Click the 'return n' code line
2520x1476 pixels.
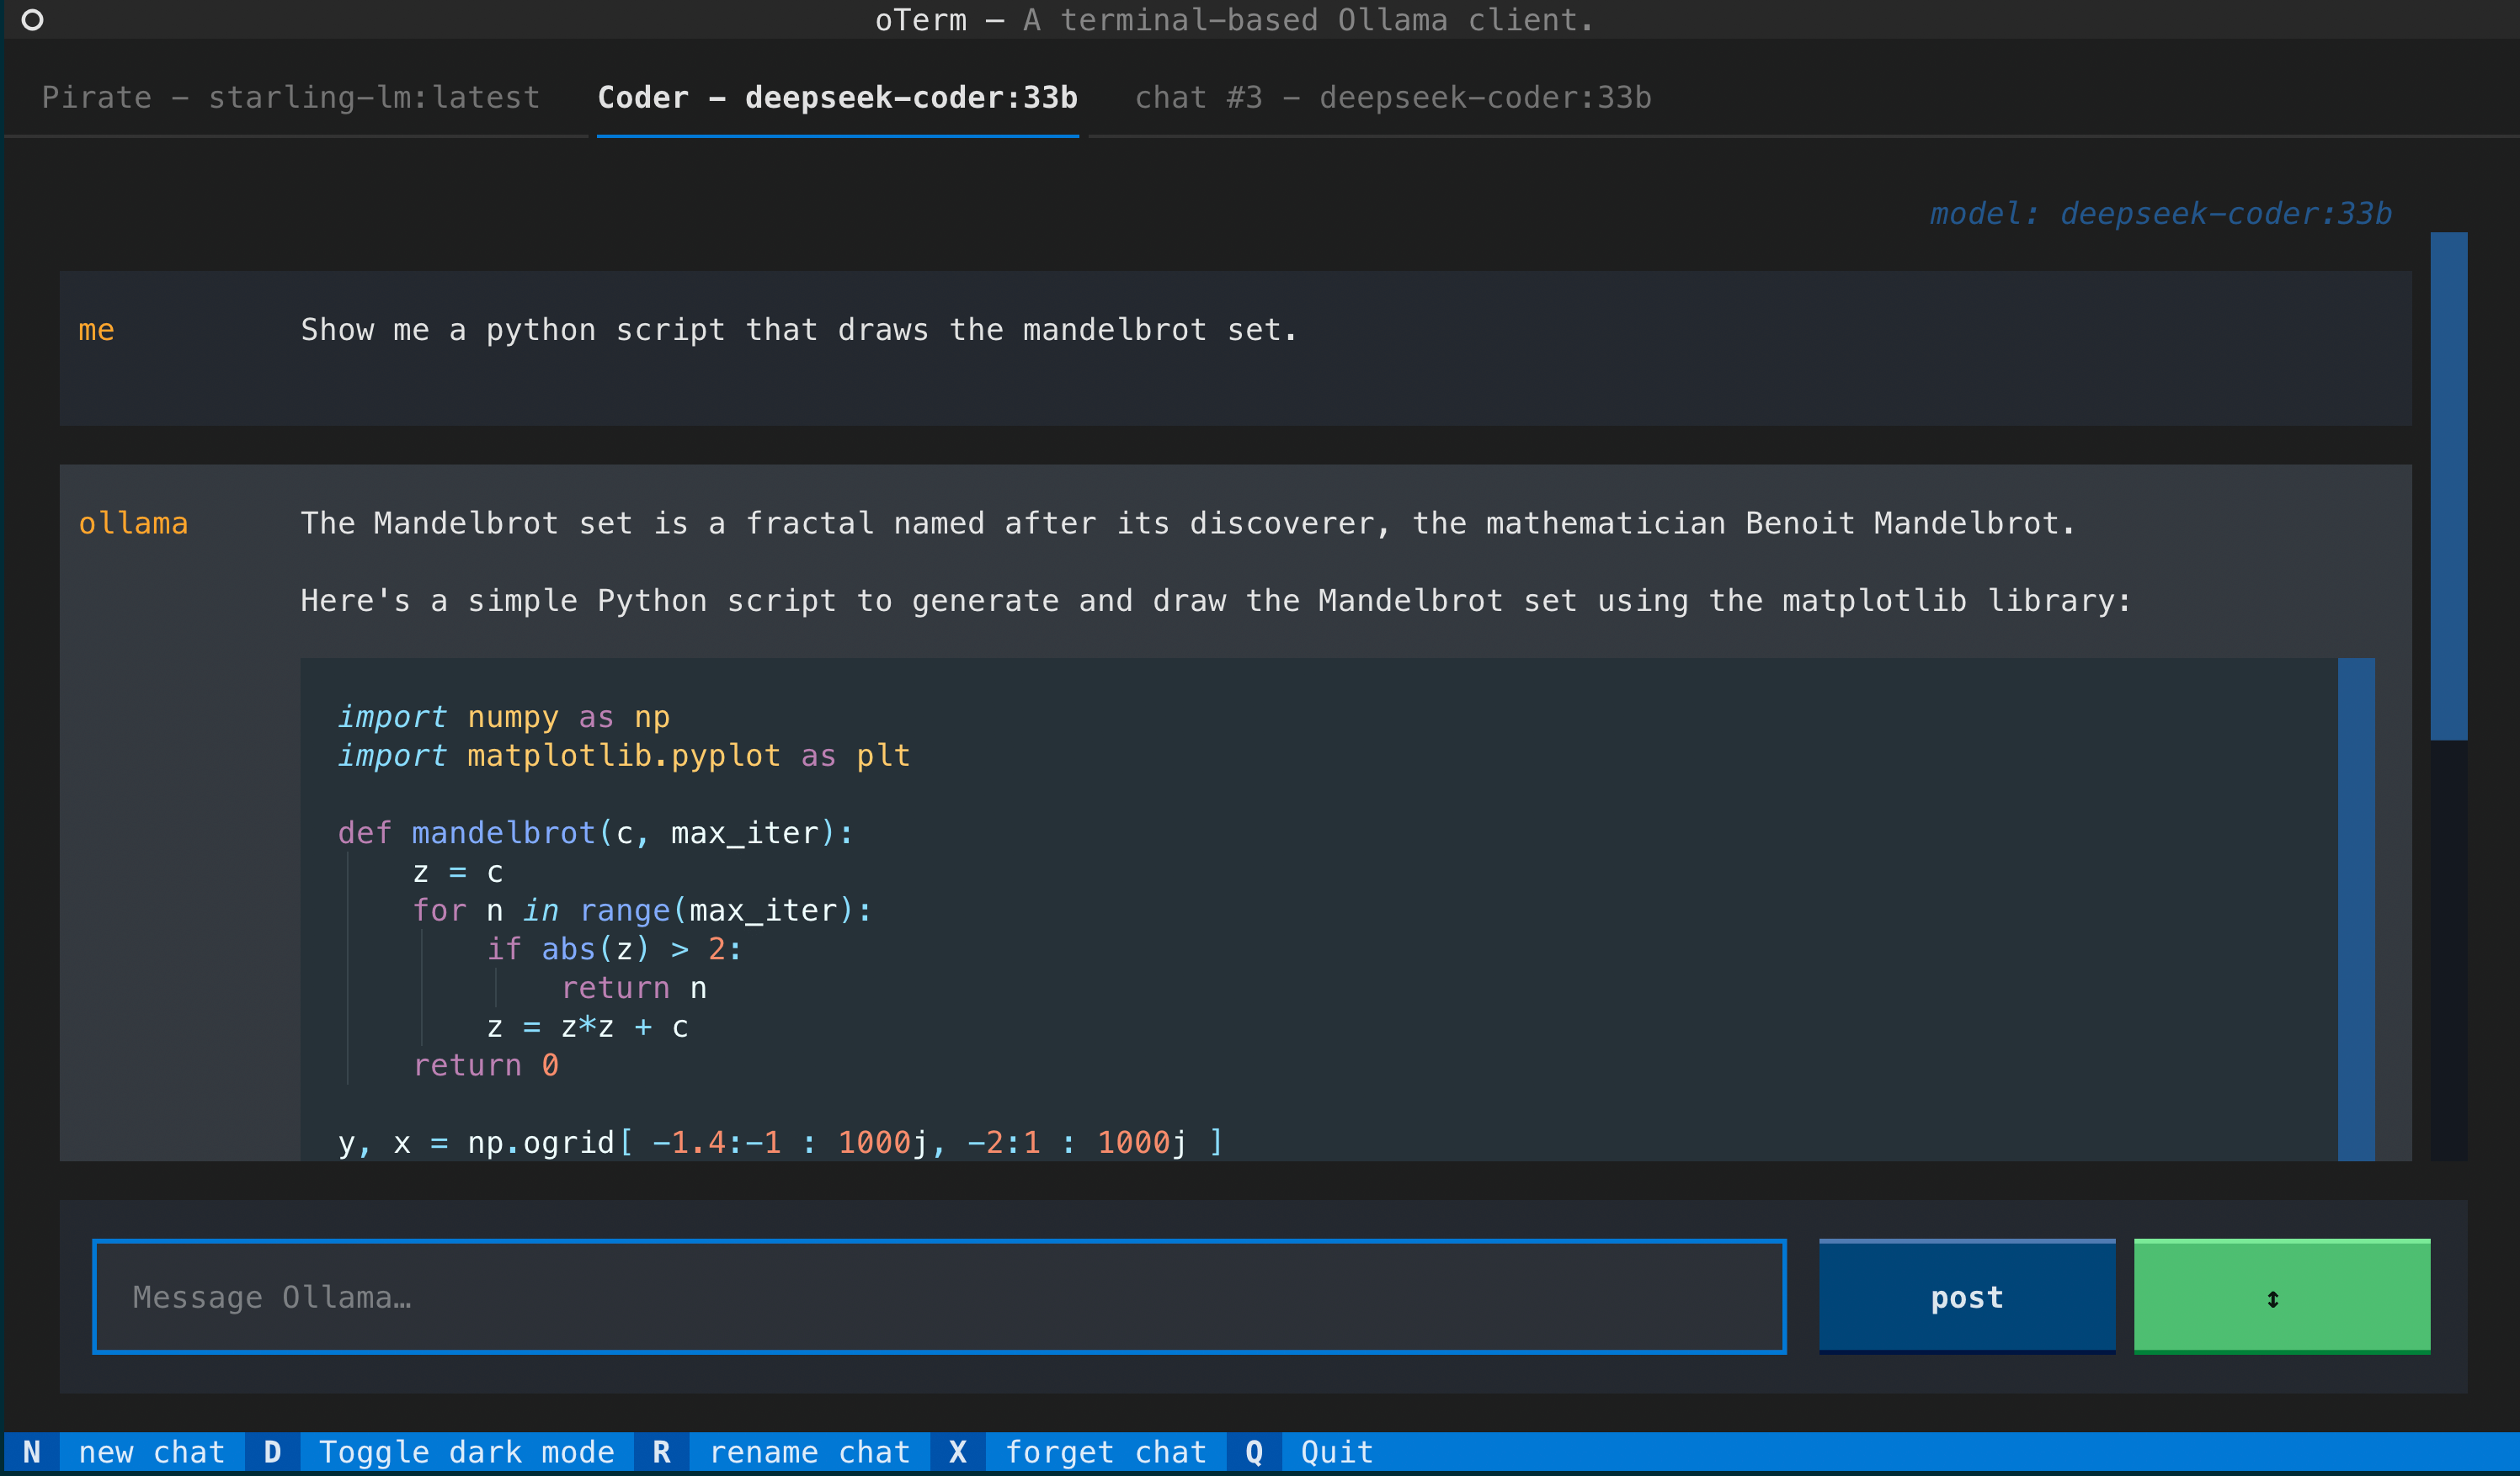(634, 987)
